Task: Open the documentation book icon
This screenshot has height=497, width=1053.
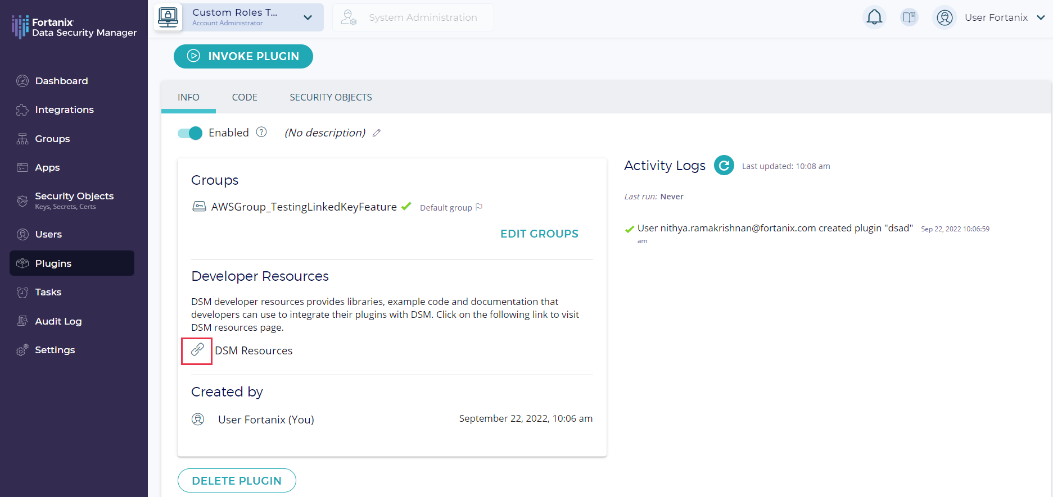Action: click(x=909, y=17)
